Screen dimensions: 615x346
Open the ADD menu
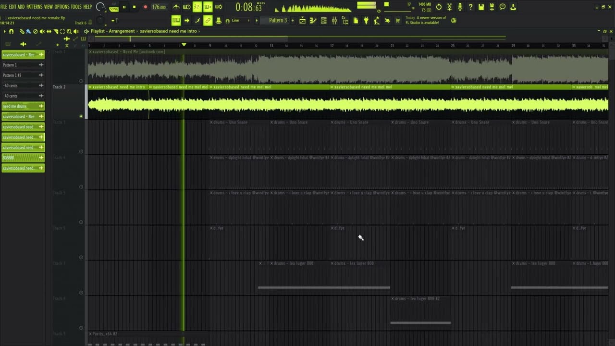(21, 7)
